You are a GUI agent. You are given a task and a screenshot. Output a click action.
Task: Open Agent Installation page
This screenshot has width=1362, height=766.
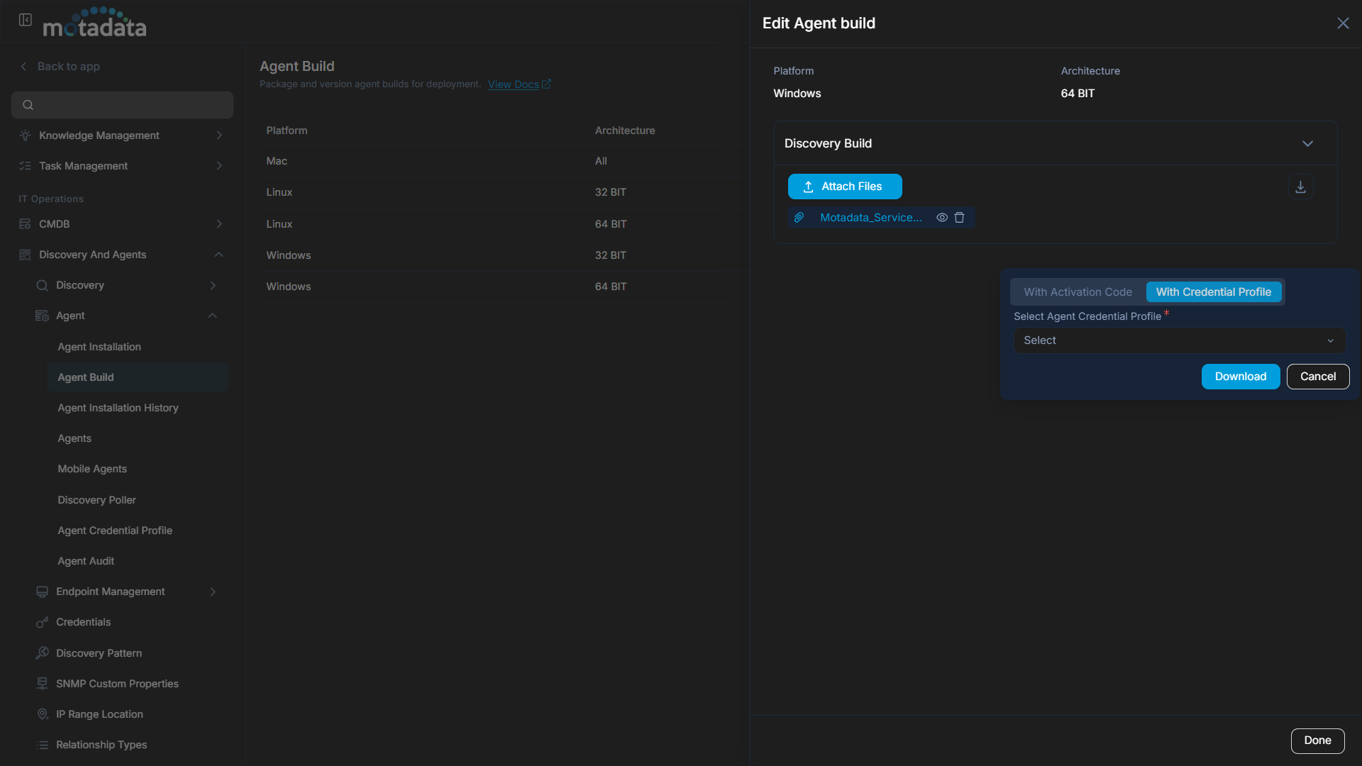click(99, 347)
